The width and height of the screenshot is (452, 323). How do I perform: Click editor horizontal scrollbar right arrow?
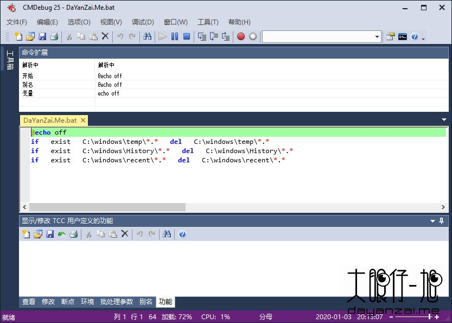coord(443,207)
